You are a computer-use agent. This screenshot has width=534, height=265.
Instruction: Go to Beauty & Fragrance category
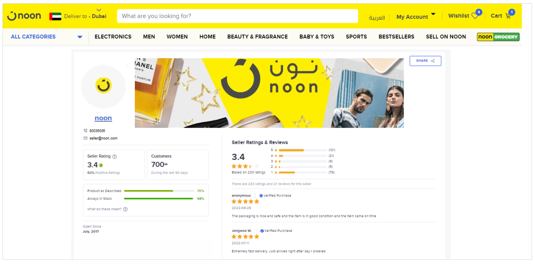coord(258,37)
